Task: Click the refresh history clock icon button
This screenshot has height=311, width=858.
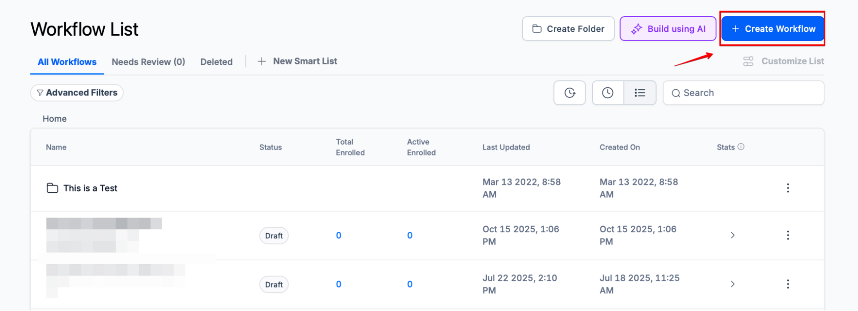Action: click(570, 93)
